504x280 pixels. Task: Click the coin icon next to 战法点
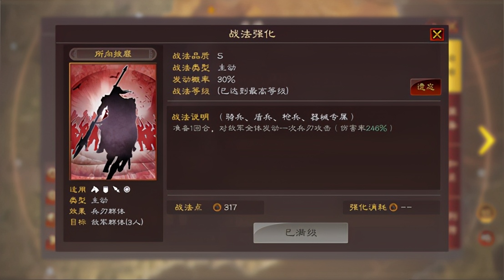tap(217, 207)
